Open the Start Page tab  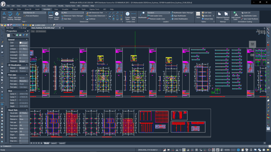point(10,28)
